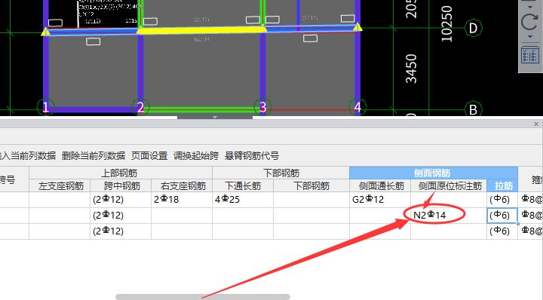
Task: Select the 下通长筋 column header
Action: (243, 186)
